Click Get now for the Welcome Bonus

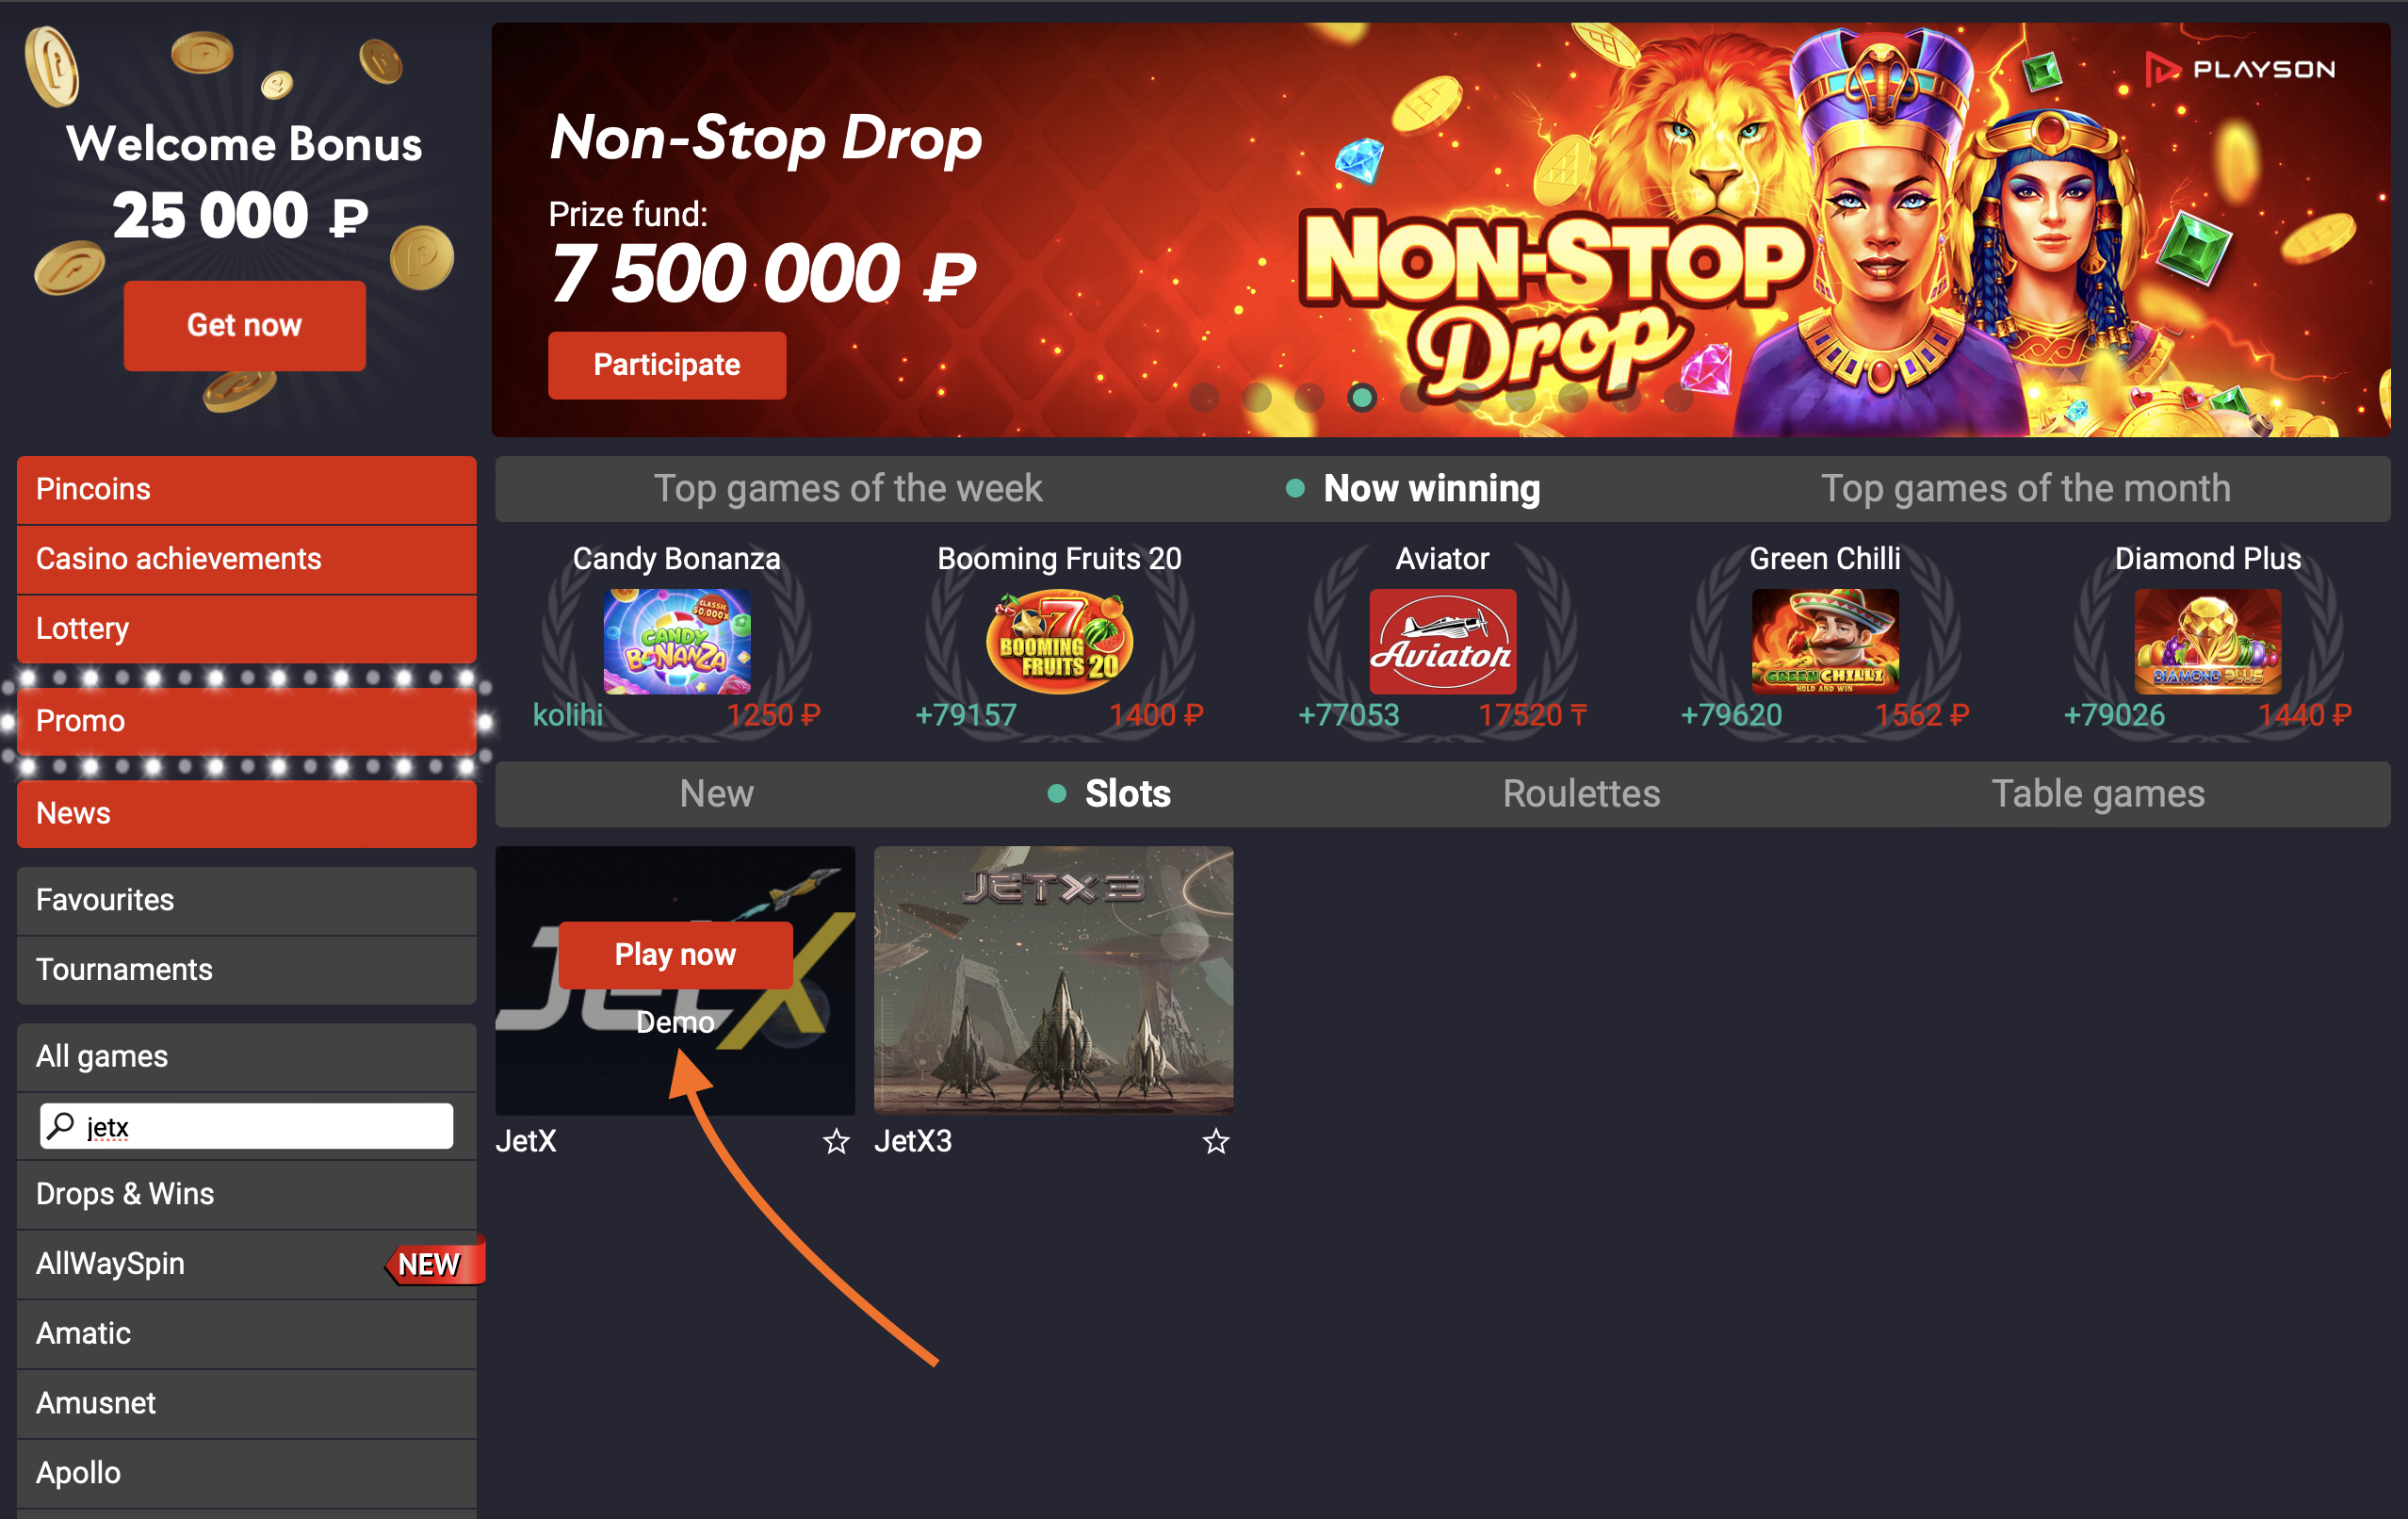(x=245, y=325)
